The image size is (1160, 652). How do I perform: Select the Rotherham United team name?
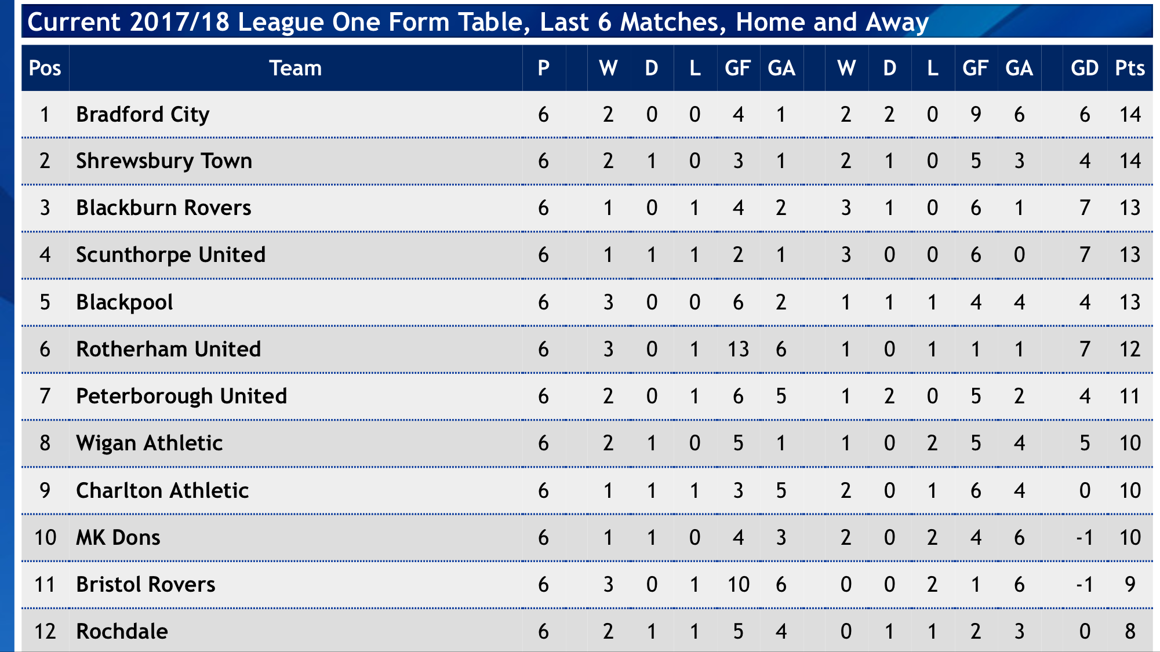pos(168,349)
